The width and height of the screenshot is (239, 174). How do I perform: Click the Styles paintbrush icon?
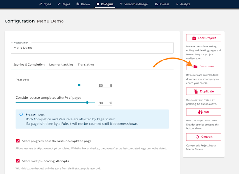point(41,4)
